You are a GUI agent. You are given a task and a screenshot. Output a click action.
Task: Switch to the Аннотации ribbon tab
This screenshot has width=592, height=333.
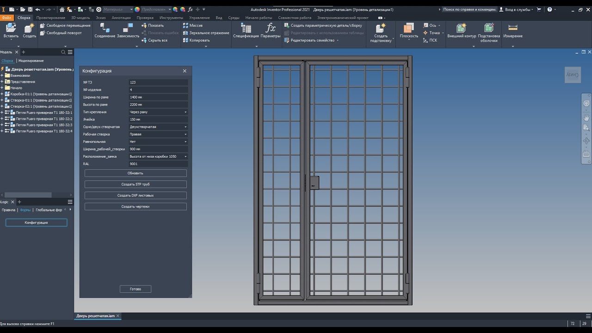(x=121, y=18)
